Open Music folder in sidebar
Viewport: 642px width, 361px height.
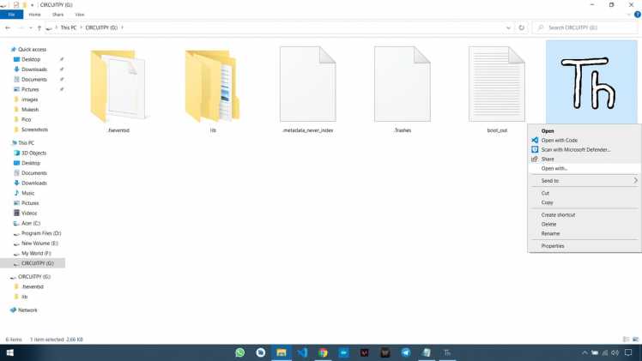tap(27, 193)
